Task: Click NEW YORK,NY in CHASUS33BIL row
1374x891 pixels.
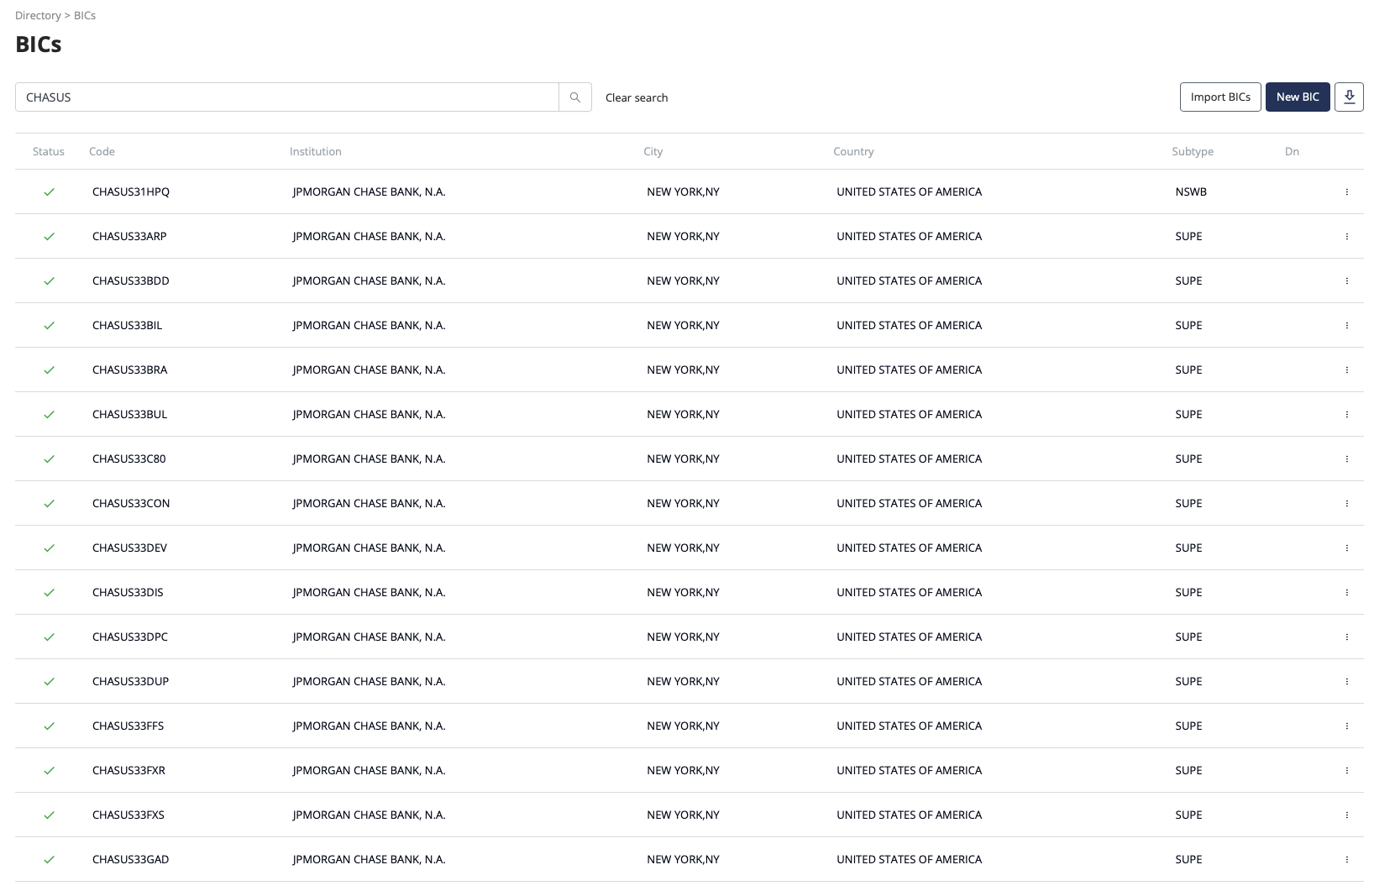Action: click(684, 326)
